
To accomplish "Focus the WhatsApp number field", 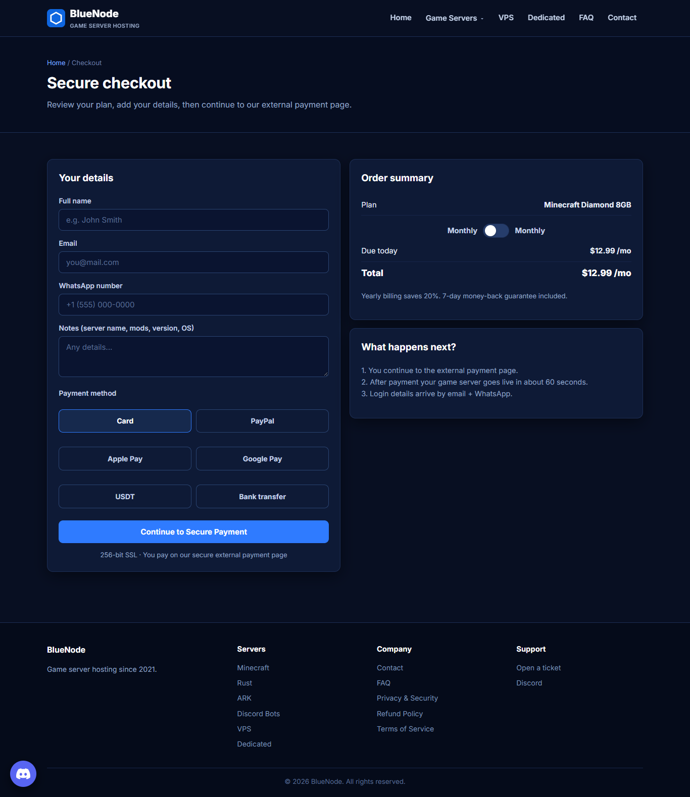I will [x=193, y=305].
